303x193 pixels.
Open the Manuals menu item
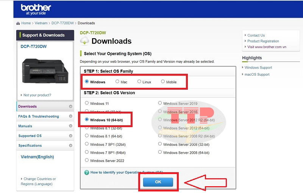(45, 126)
